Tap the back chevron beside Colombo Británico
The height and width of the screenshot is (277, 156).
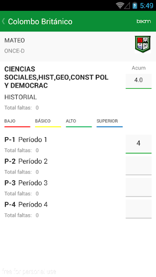coord(3,21)
